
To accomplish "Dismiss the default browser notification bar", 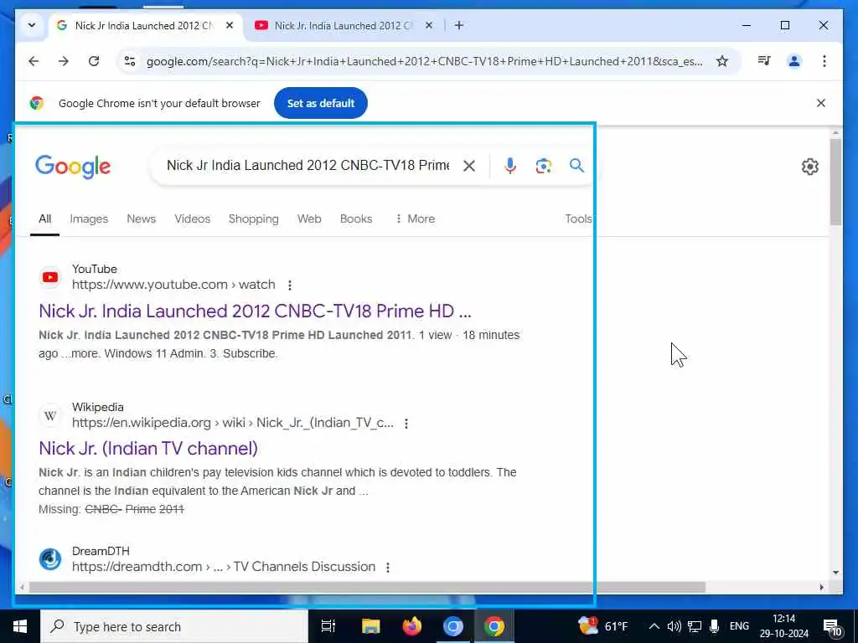I will 821,103.
